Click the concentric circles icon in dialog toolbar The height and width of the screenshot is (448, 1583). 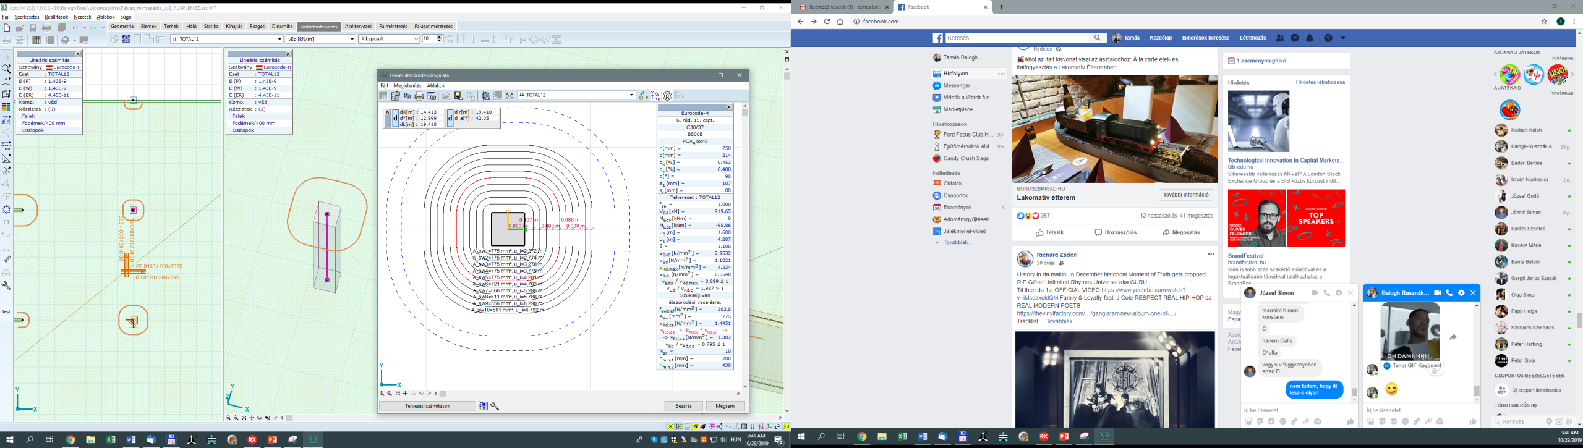(667, 96)
